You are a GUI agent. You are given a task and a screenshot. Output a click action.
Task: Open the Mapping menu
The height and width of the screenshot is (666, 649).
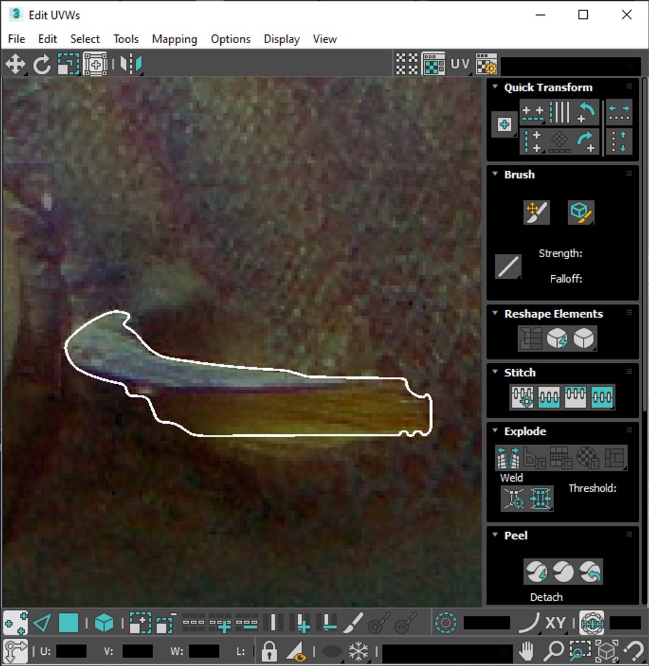coord(175,39)
